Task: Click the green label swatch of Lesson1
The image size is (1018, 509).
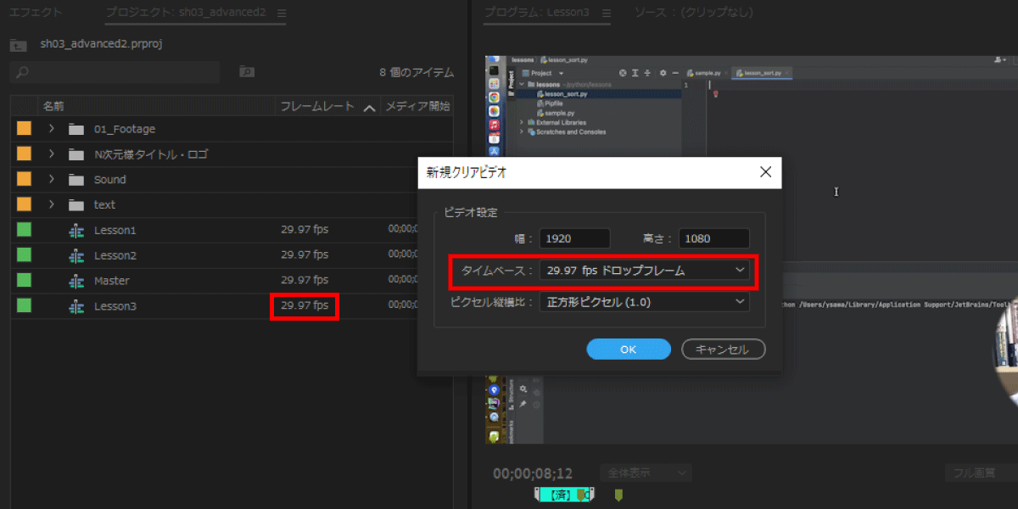Action: [x=24, y=230]
